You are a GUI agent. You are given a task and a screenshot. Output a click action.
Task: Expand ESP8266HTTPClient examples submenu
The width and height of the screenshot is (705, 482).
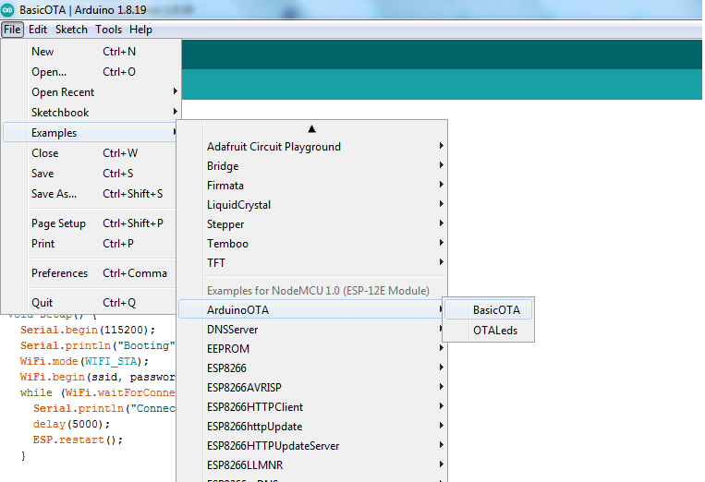[312, 407]
